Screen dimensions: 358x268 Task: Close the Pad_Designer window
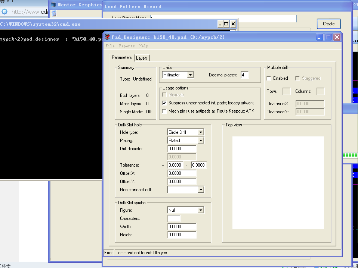[x=337, y=37]
